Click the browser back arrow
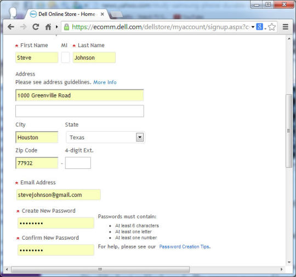 tap(11, 27)
